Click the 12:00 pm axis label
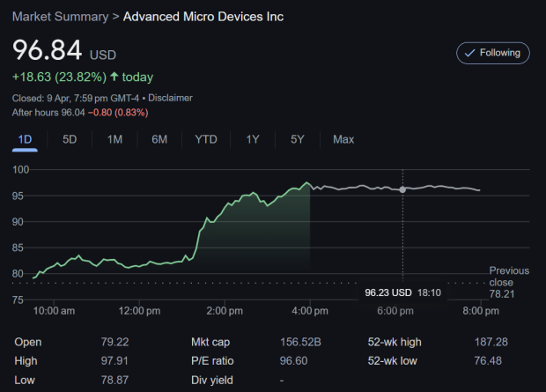The height and width of the screenshot is (392, 546). (140, 311)
